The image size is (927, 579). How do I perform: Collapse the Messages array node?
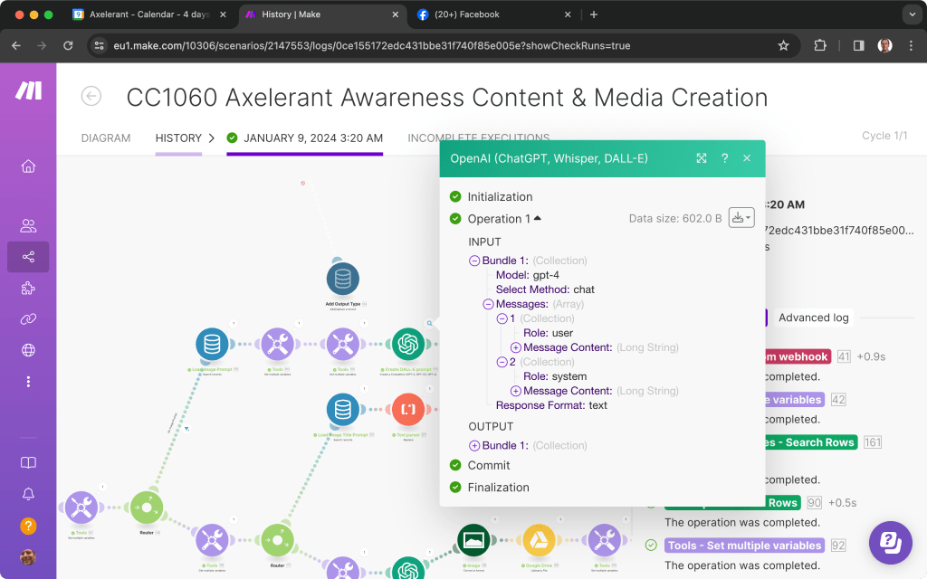[489, 304]
